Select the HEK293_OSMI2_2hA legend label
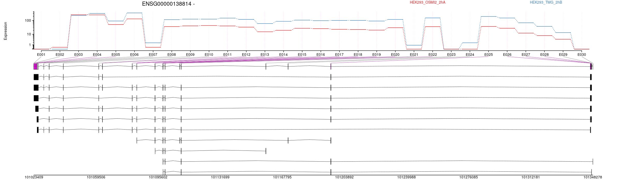 (427, 2)
